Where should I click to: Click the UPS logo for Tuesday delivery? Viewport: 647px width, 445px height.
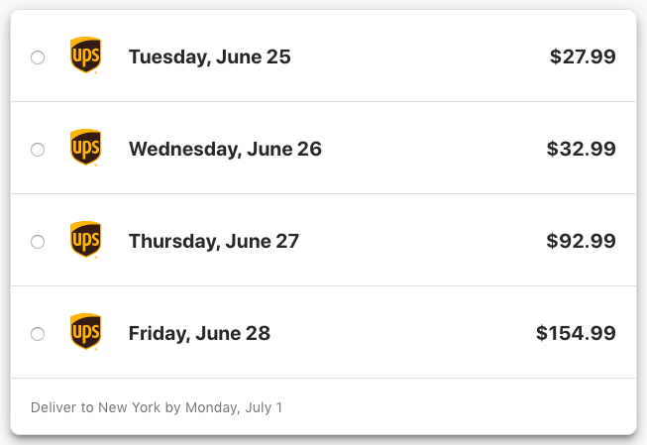(85, 56)
